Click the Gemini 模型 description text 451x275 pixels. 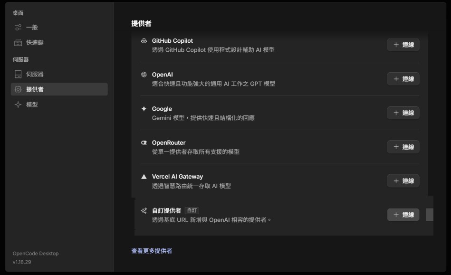[203, 118]
